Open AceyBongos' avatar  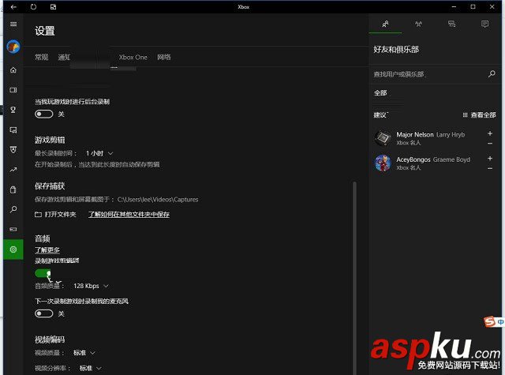[383, 163]
